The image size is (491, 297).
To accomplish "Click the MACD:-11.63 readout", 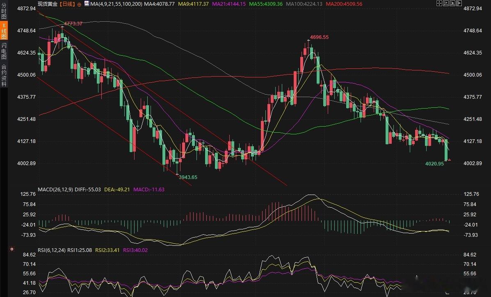I will coord(149,189).
